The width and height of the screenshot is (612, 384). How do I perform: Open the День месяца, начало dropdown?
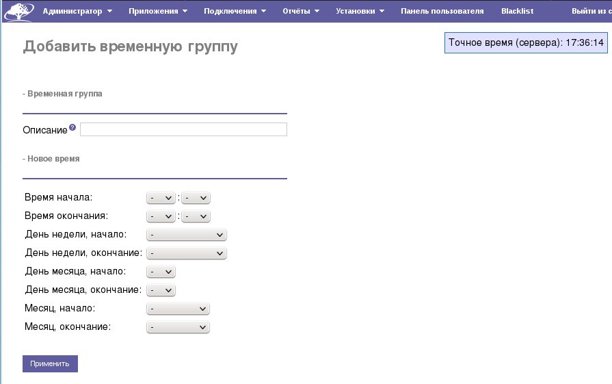[x=161, y=272]
